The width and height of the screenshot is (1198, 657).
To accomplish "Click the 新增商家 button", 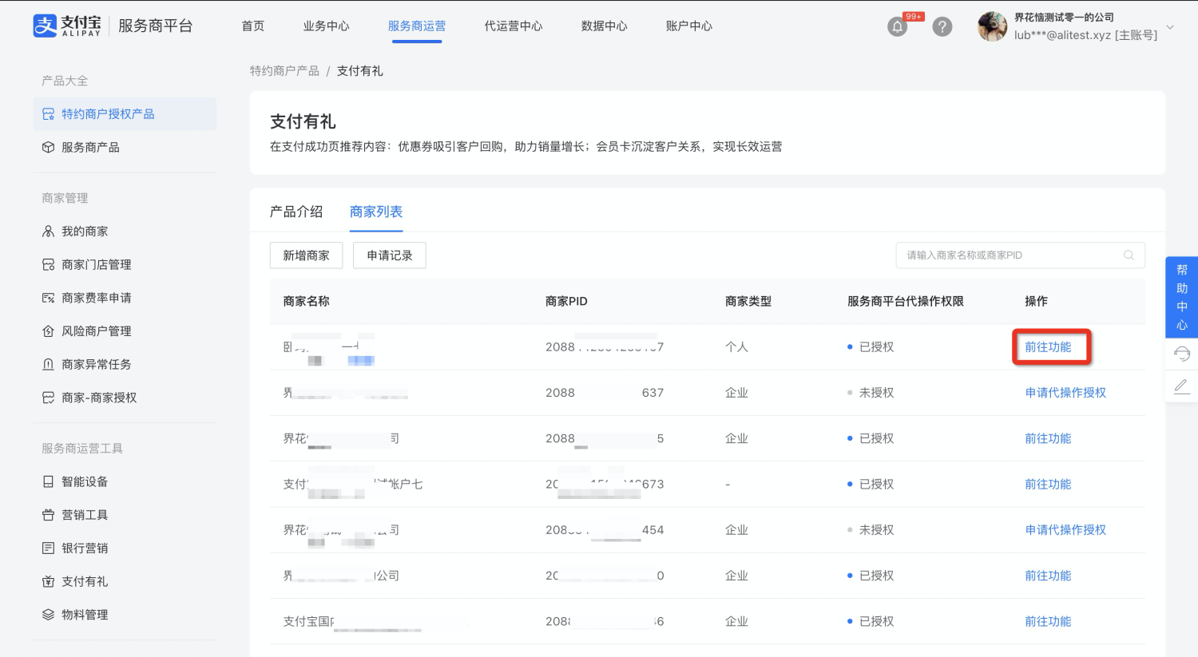I will point(306,255).
